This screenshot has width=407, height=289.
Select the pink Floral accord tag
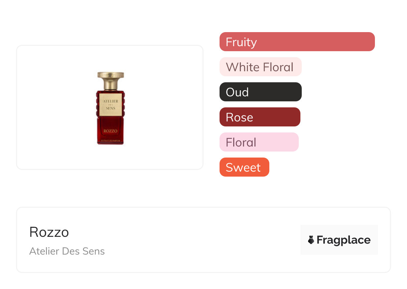(x=259, y=142)
